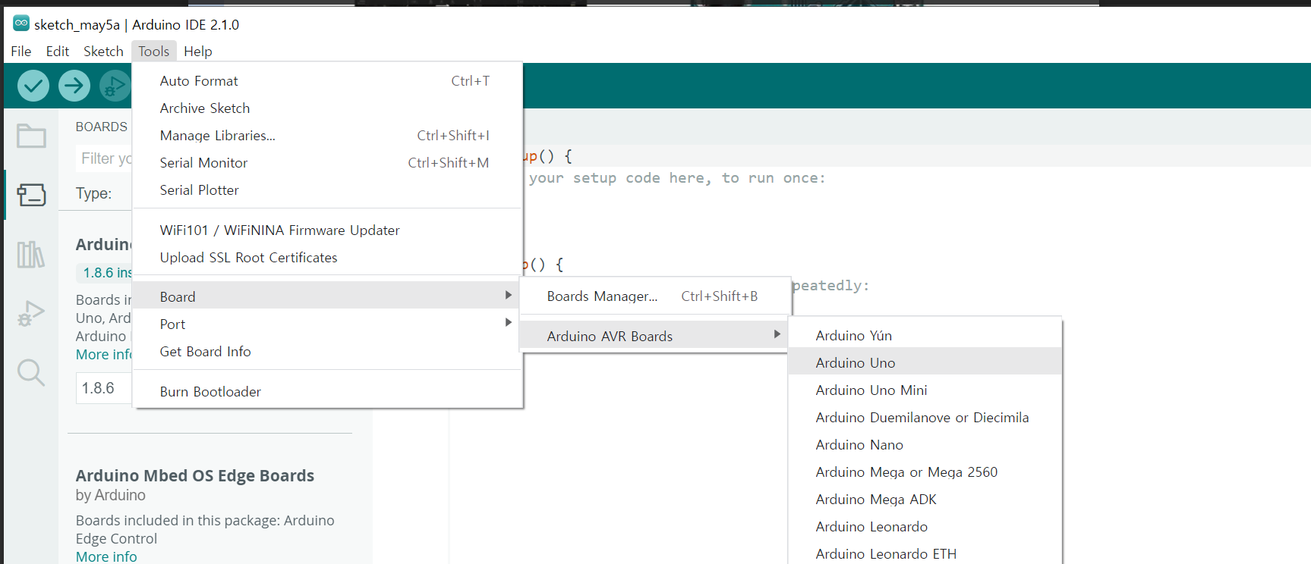Open the Edit menu
This screenshot has width=1311, height=564.
click(58, 51)
